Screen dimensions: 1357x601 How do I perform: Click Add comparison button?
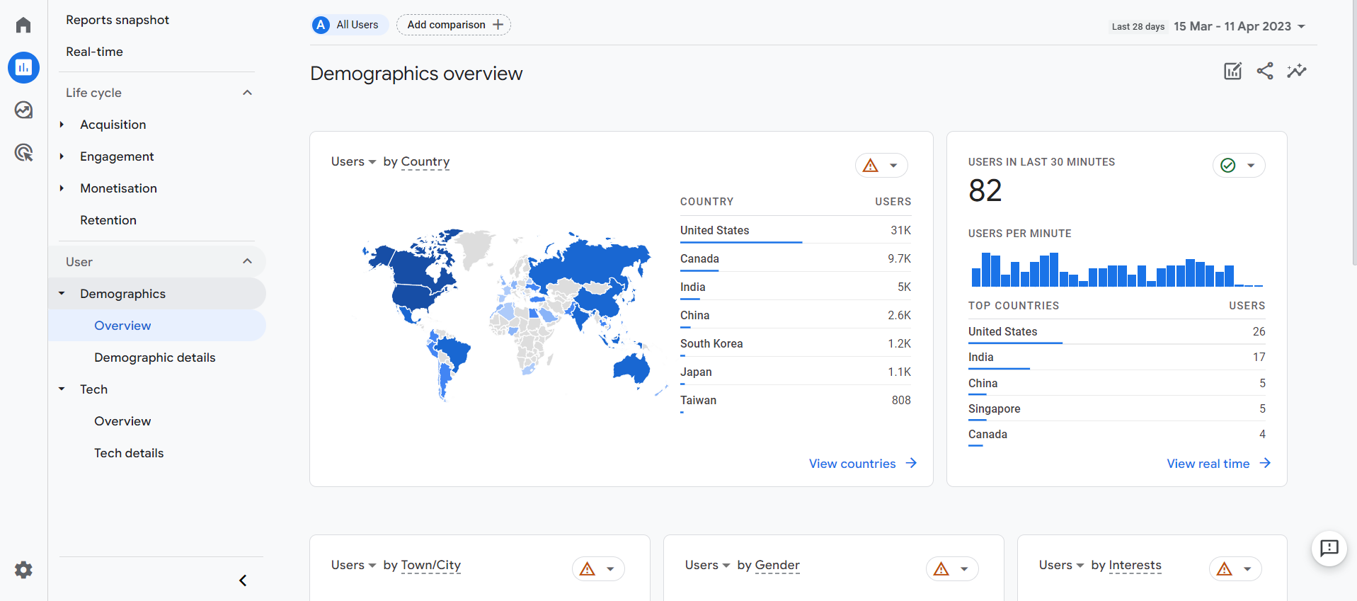coord(454,25)
